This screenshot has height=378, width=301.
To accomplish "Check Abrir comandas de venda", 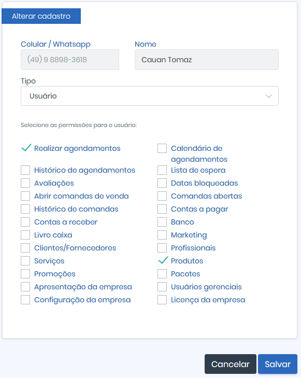I will (x=25, y=196).
